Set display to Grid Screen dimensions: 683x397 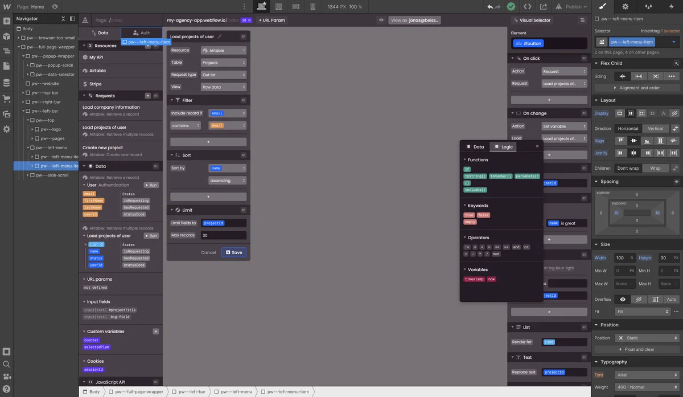[641, 113]
